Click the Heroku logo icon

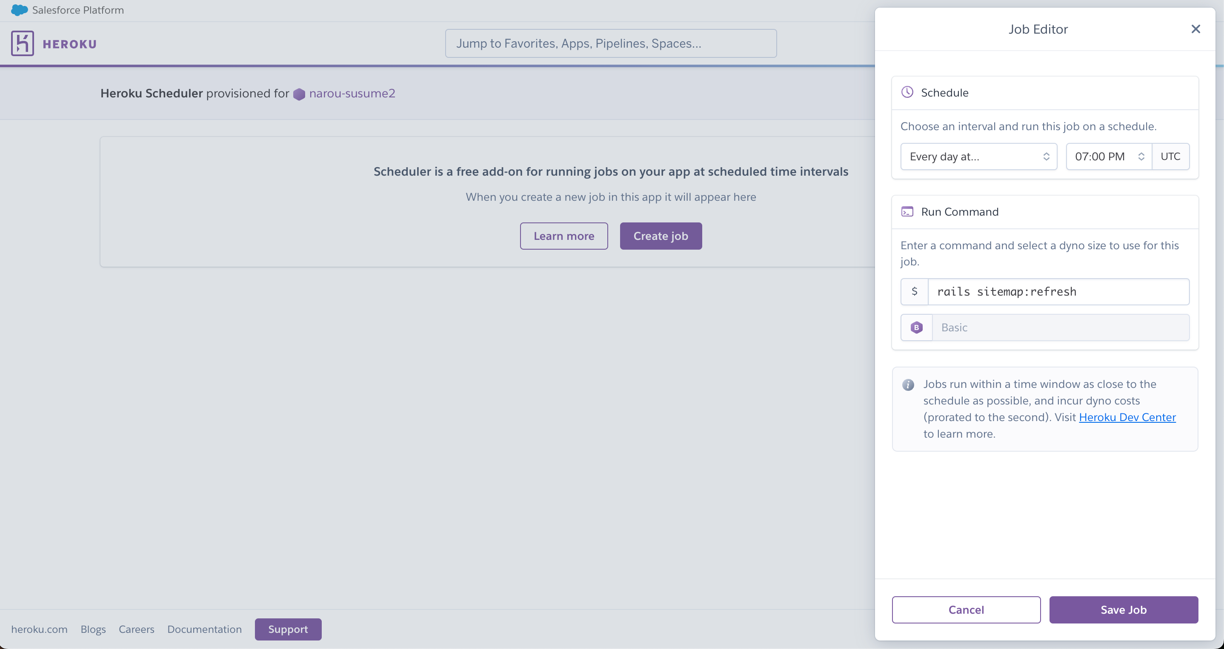pos(22,44)
